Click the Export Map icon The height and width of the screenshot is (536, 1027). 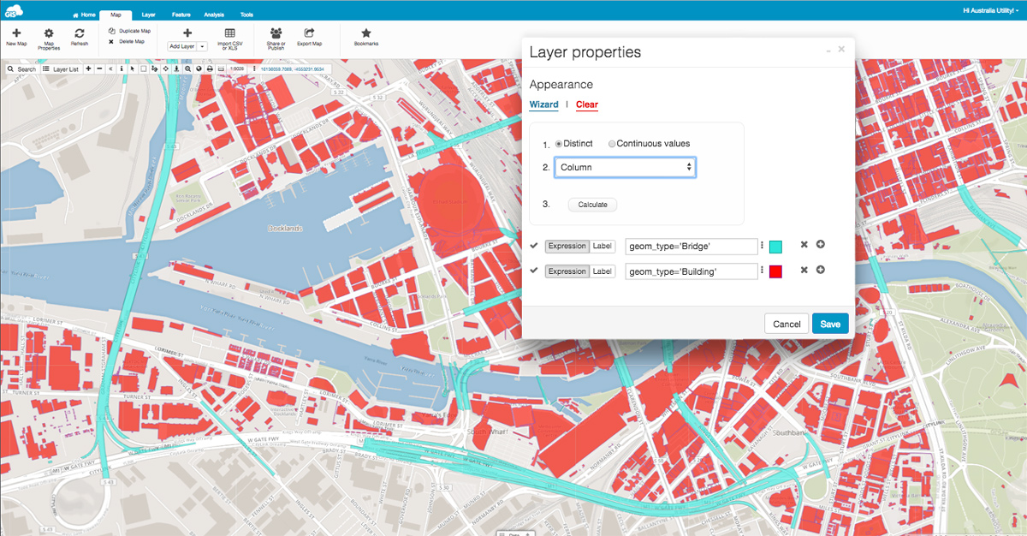tap(309, 33)
